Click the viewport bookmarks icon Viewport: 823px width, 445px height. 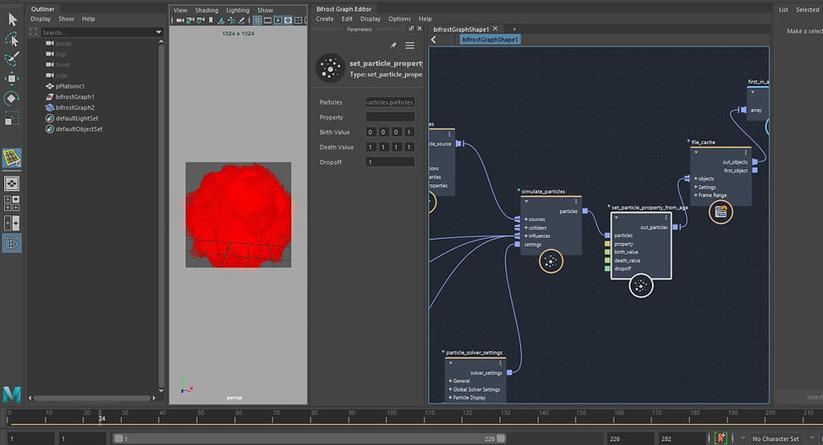pos(211,20)
